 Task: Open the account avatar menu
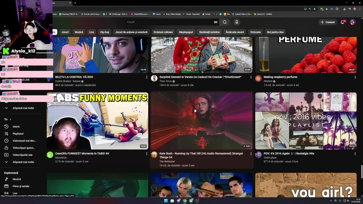353,22
